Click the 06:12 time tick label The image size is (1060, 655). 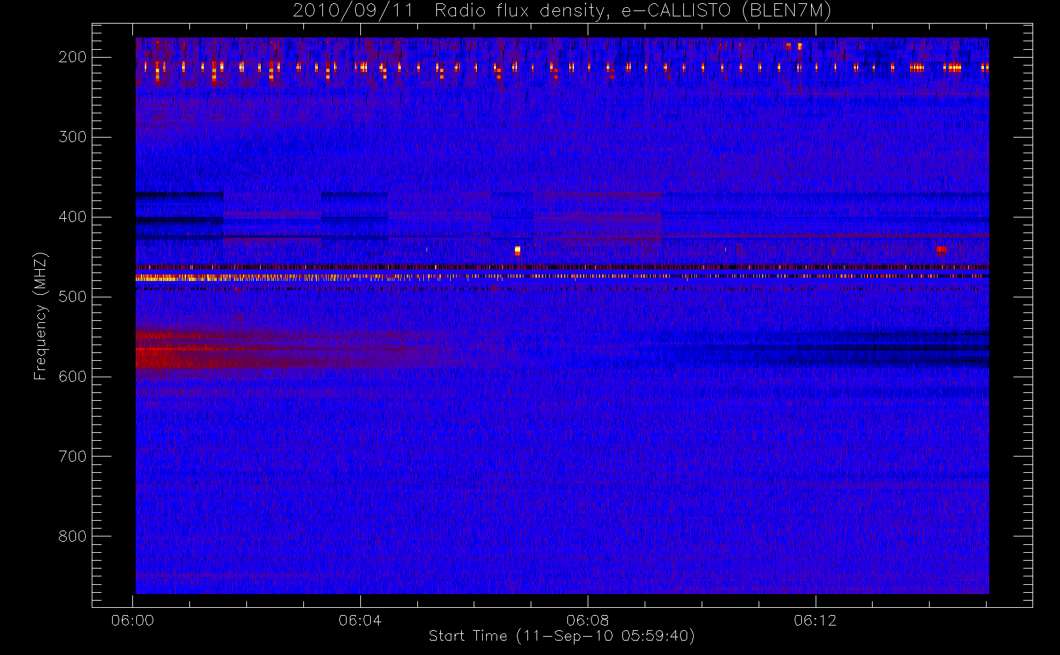pos(815,620)
